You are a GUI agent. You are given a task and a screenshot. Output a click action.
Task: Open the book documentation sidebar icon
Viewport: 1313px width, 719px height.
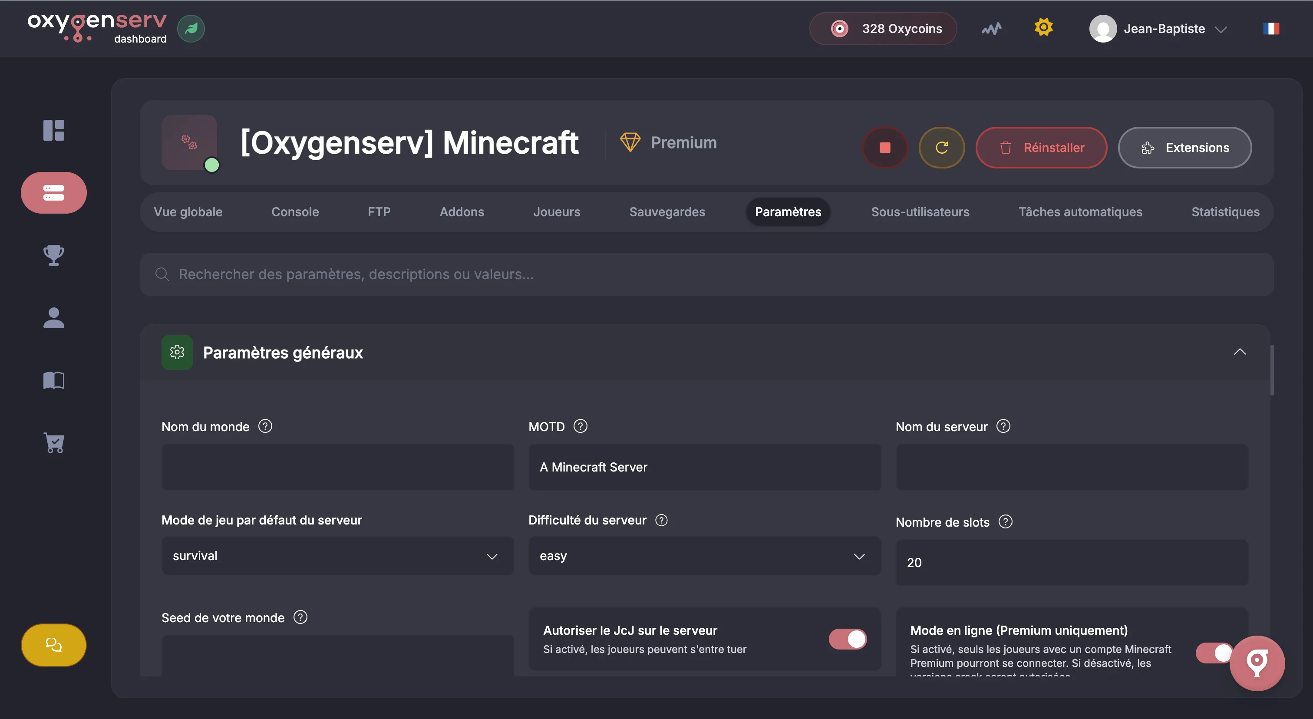[53, 380]
